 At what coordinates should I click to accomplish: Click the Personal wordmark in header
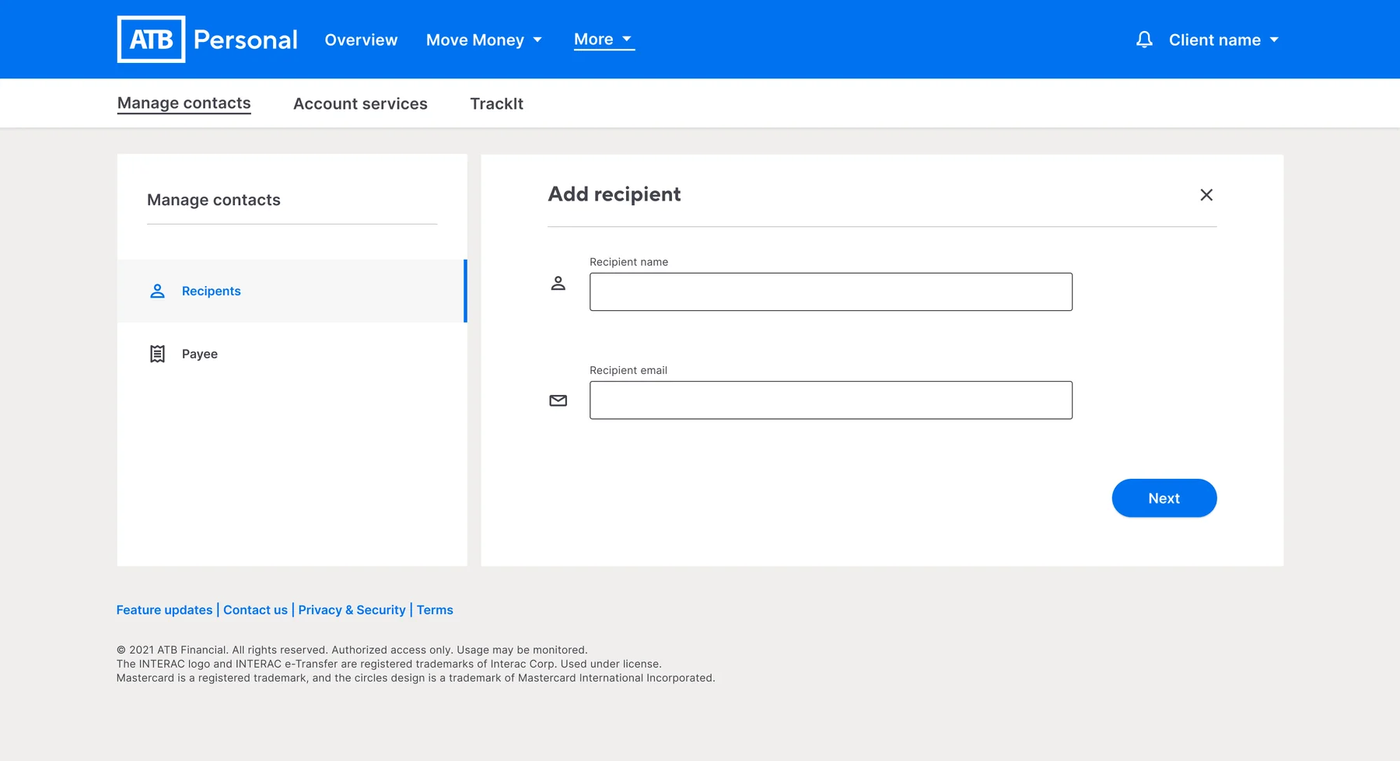[245, 40]
